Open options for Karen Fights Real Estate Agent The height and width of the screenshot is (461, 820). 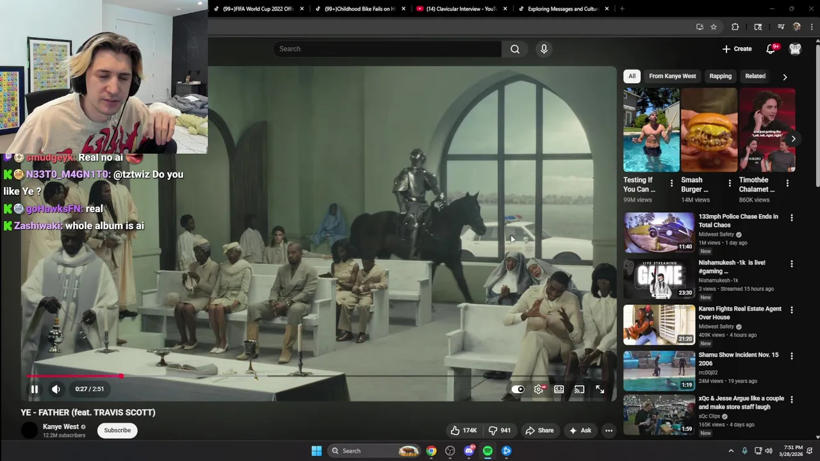[x=792, y=310]
